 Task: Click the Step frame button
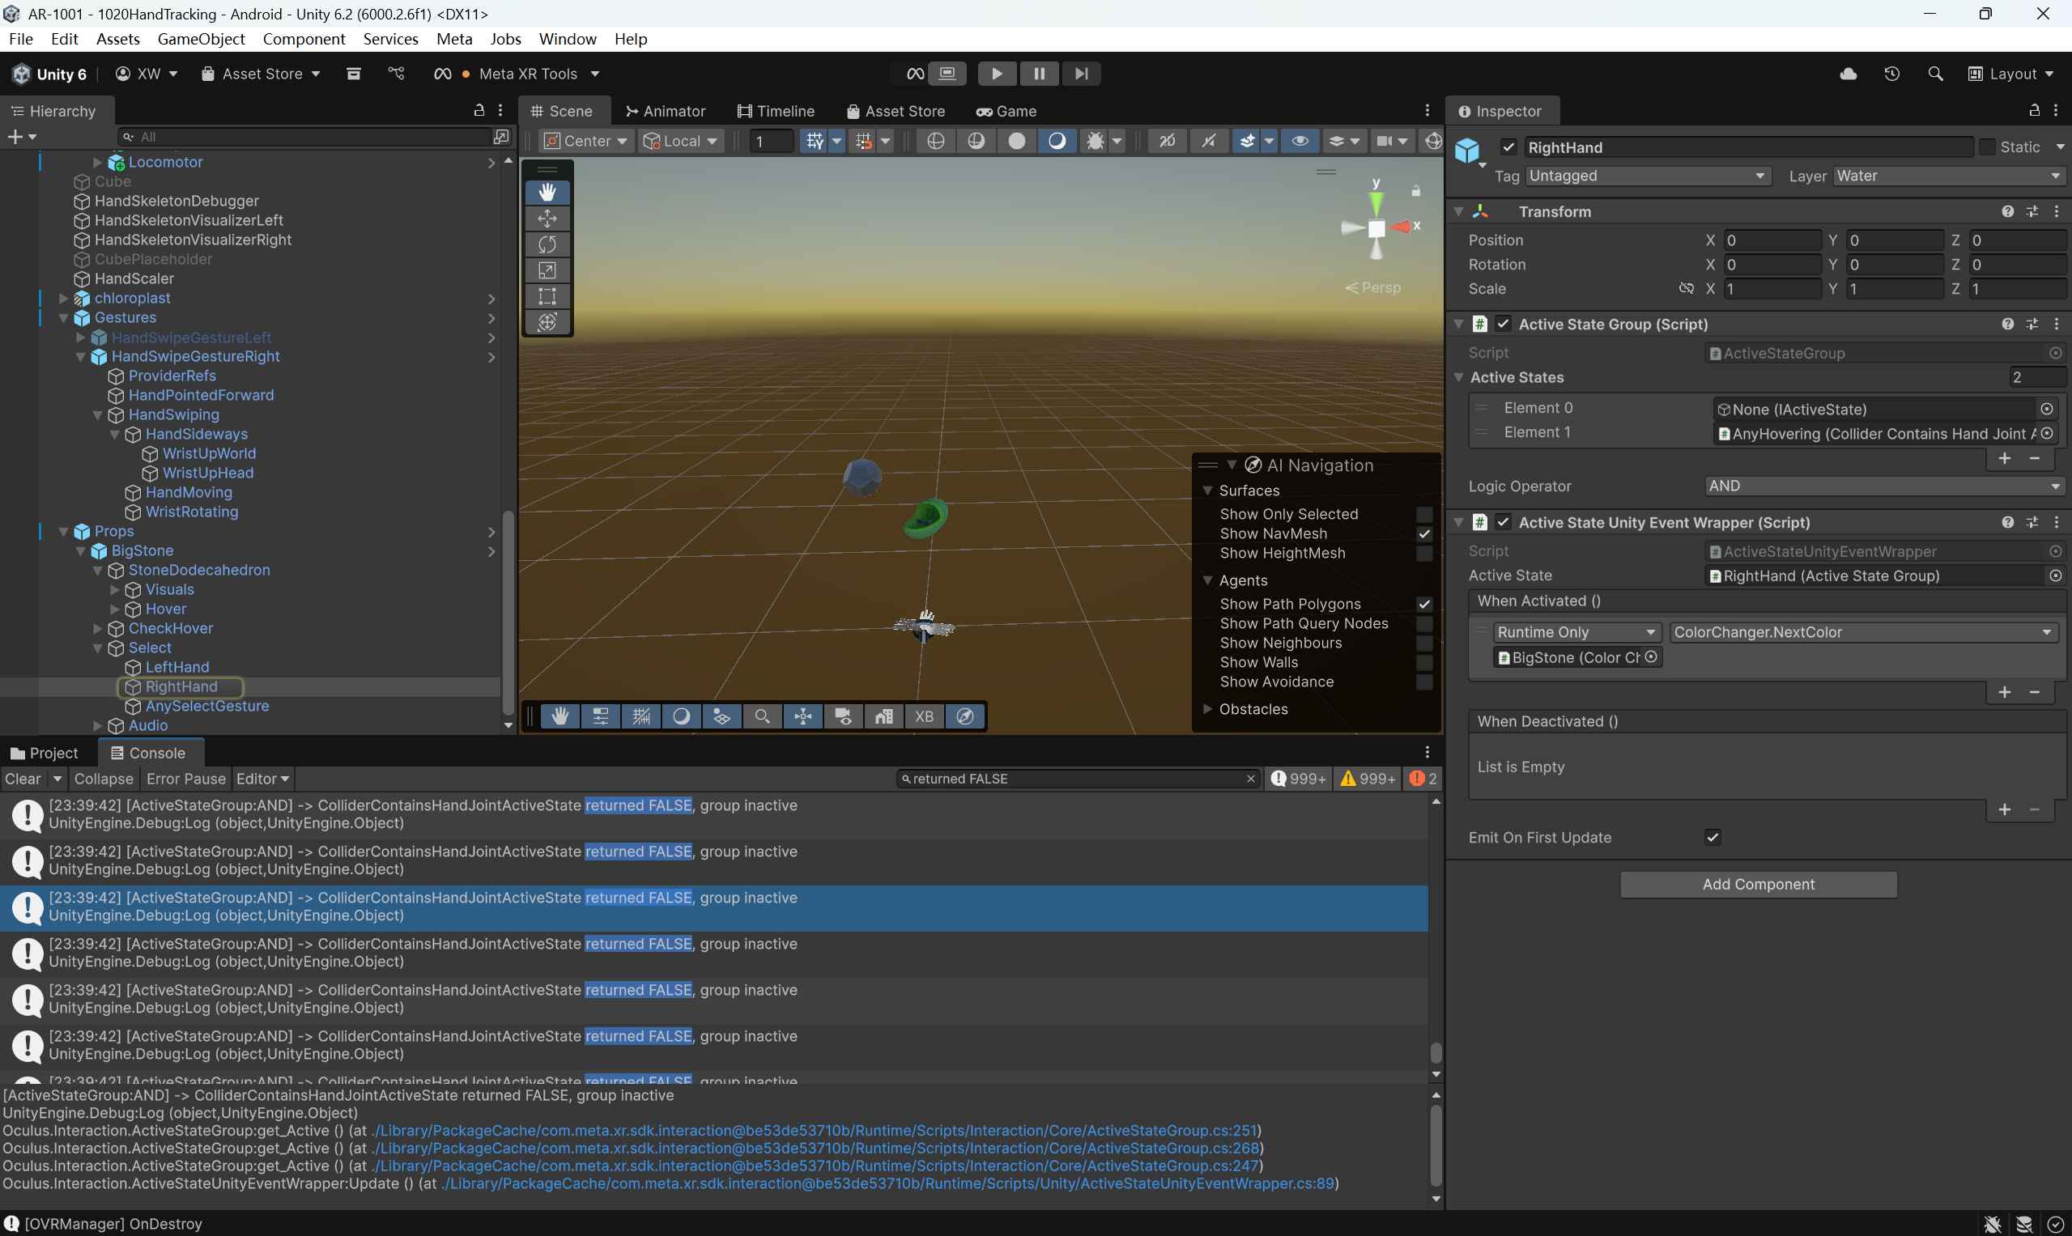[1081, 74]
